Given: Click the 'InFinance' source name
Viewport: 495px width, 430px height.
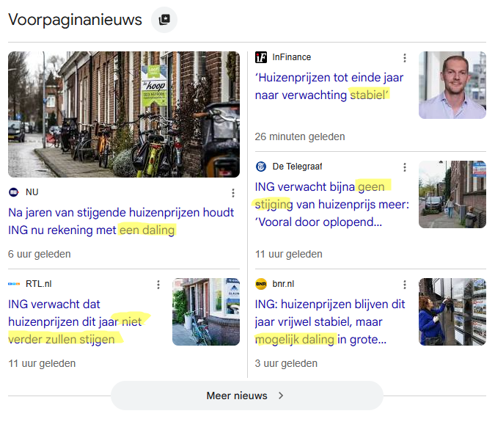Looking at the screenshot, I should (x=291, y=57).
